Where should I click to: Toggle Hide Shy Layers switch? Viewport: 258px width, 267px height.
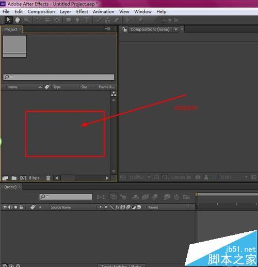(x=136, y=197)
